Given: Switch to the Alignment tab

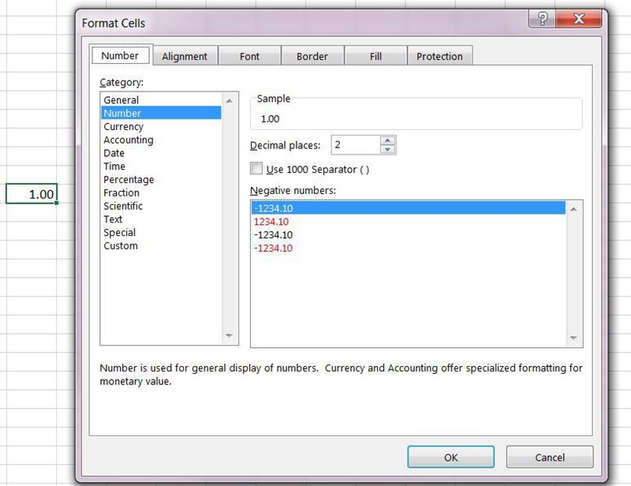Looking at the screenshot, I should (x=185, y=56).
